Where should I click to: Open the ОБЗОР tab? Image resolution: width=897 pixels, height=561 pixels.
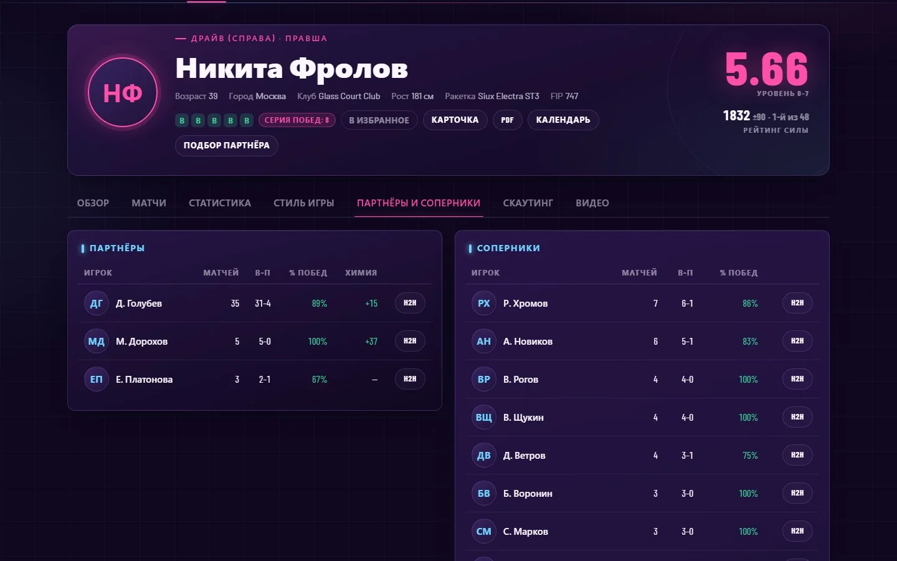[x=93, y=203]
